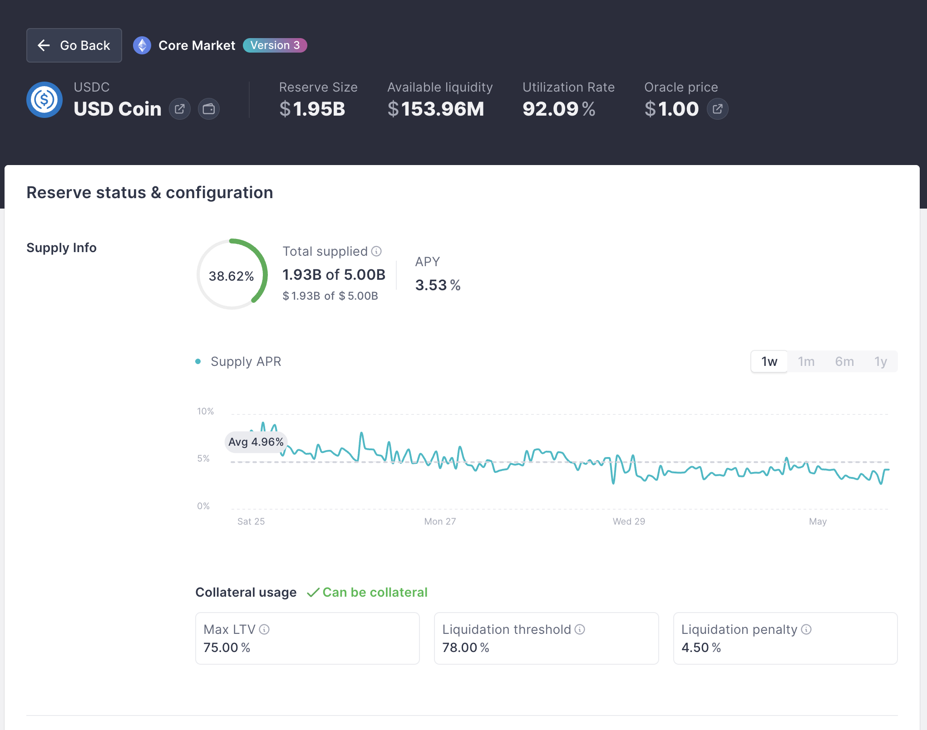
Task: Click the Liquidation threshold info icon
Action: [x=580, y=629]
